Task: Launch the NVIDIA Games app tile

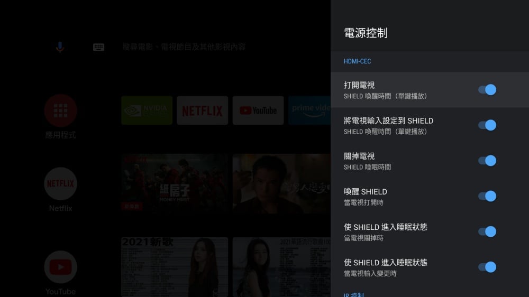Action: [x=147, y=110]
